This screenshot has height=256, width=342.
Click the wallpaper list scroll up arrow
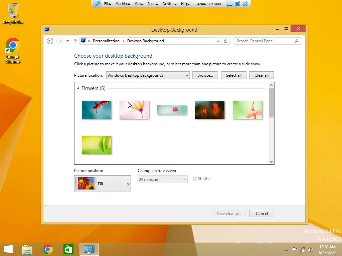[x=271, y=85]
